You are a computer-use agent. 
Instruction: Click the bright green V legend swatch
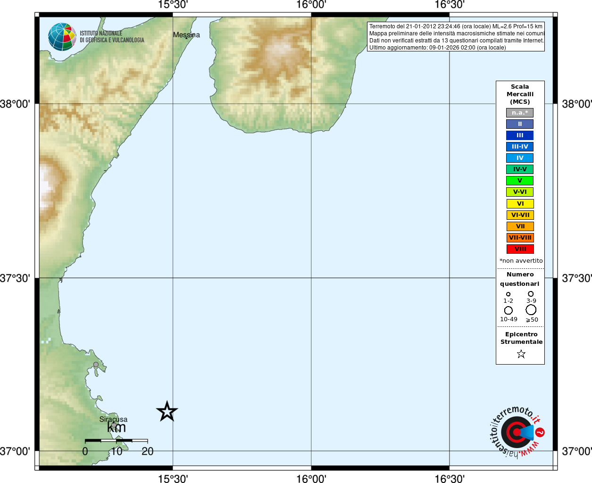(520, 181)
